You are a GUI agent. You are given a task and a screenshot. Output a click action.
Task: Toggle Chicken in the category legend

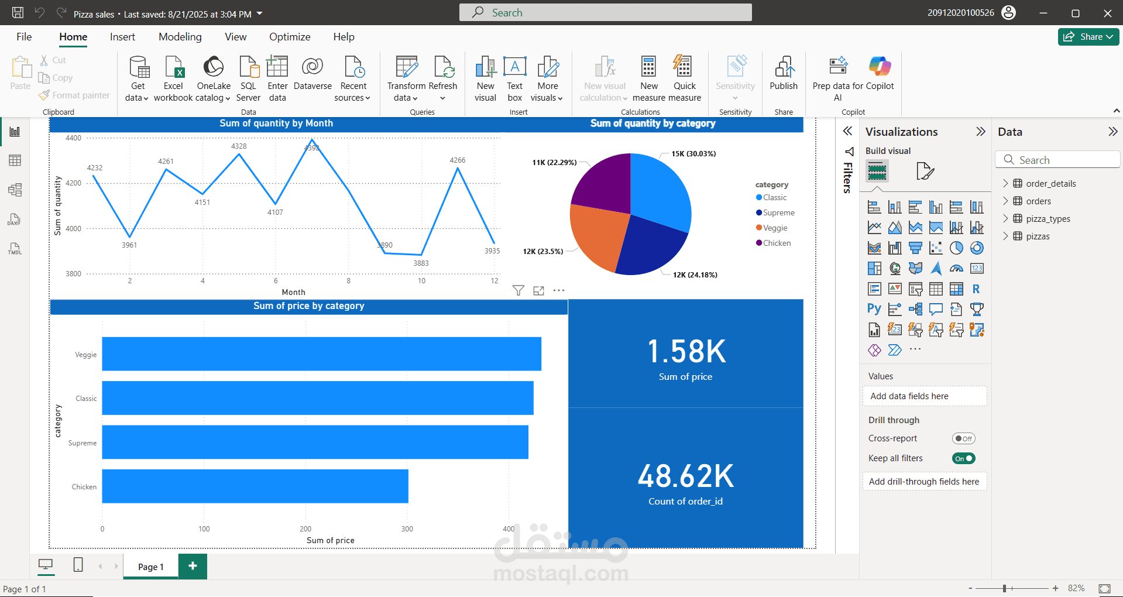tap(774, 243)
